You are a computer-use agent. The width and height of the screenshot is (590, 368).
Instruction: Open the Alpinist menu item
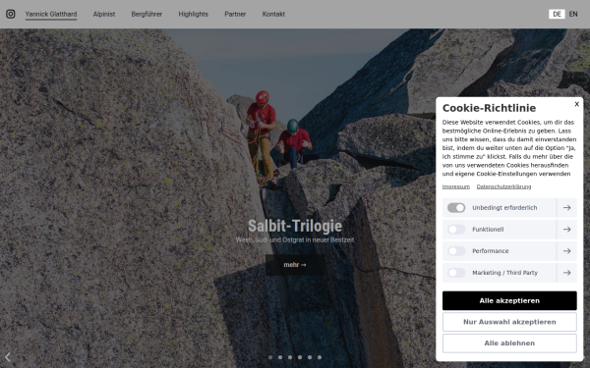104,15
